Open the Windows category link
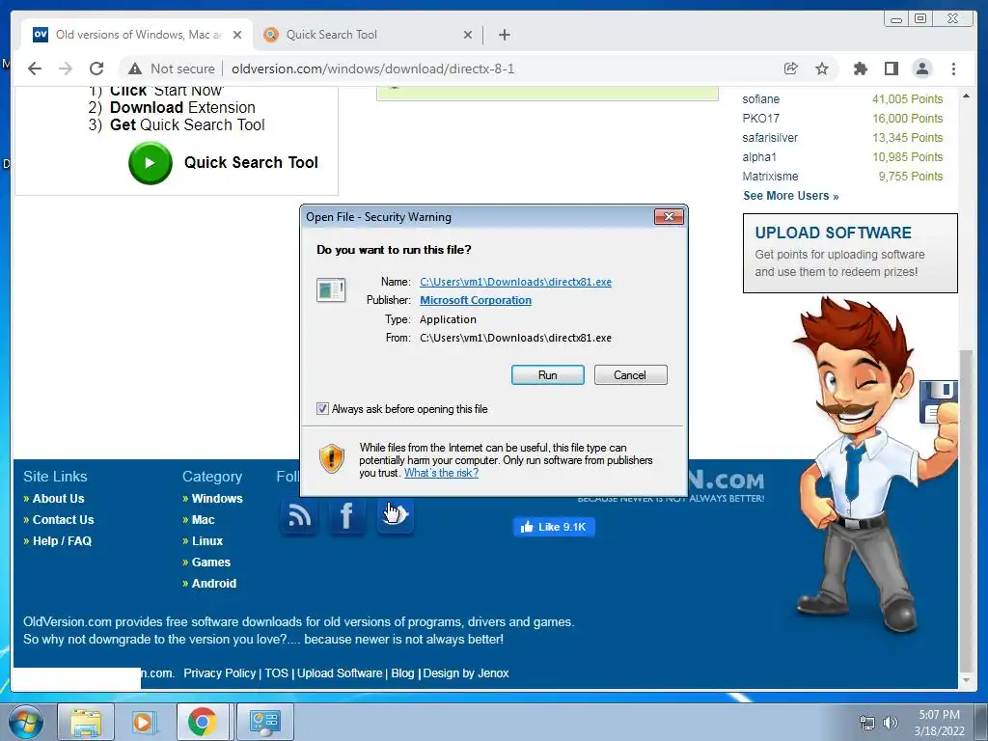 pos(217,499)
